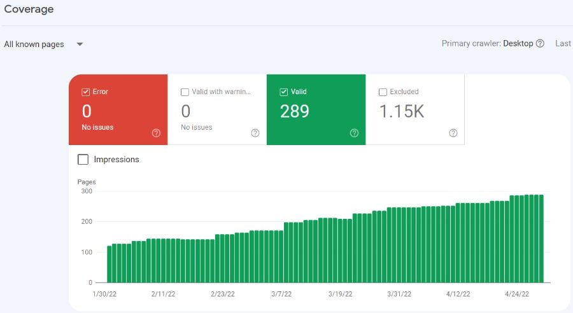573x313 pixels.
Task: Uncheck the Valid checkbox
Action: click(x=283, y=92)
